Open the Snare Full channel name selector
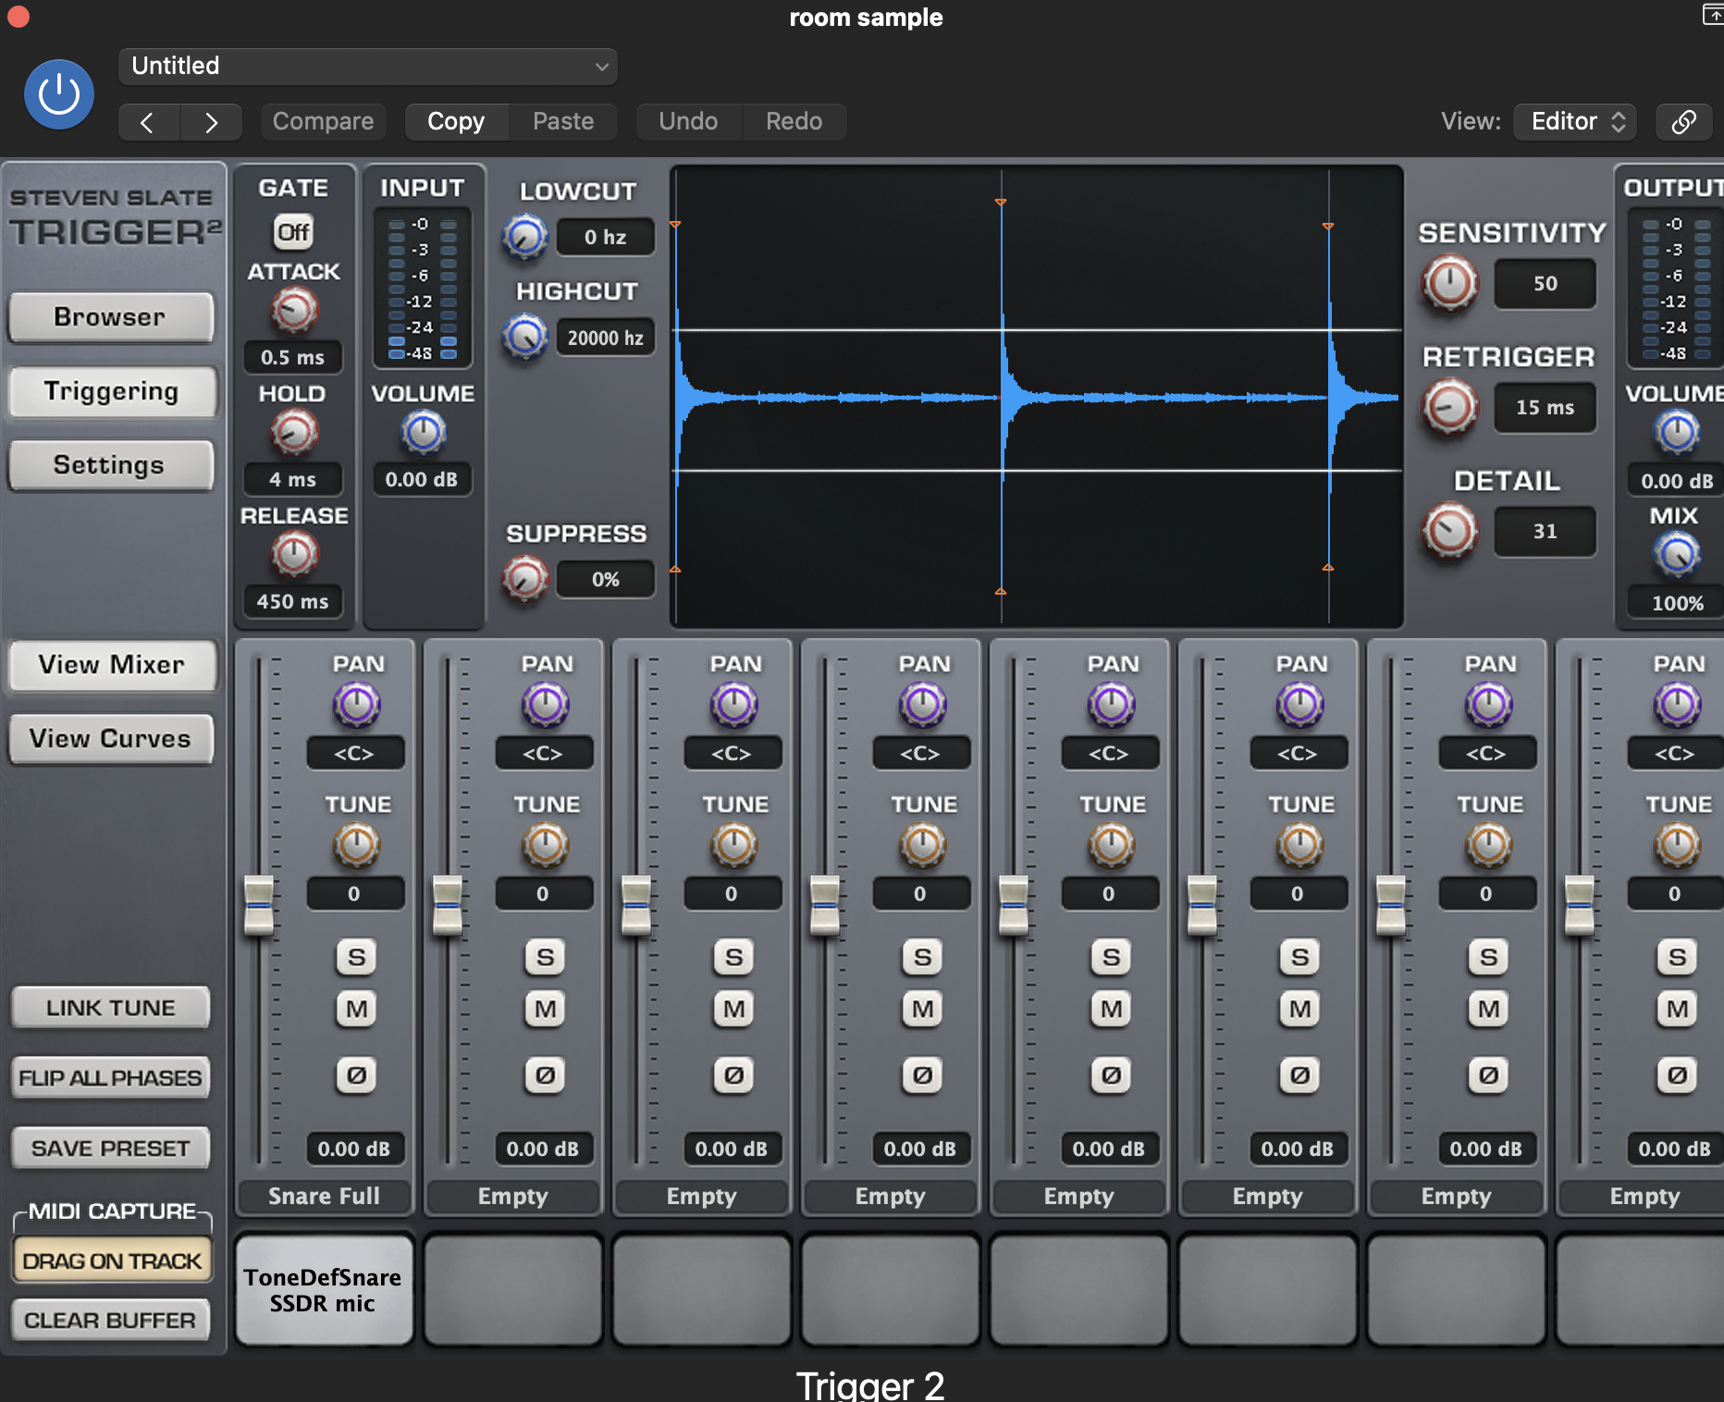This screenshot has height=1402, width=1724. [x=325, y=1196]
